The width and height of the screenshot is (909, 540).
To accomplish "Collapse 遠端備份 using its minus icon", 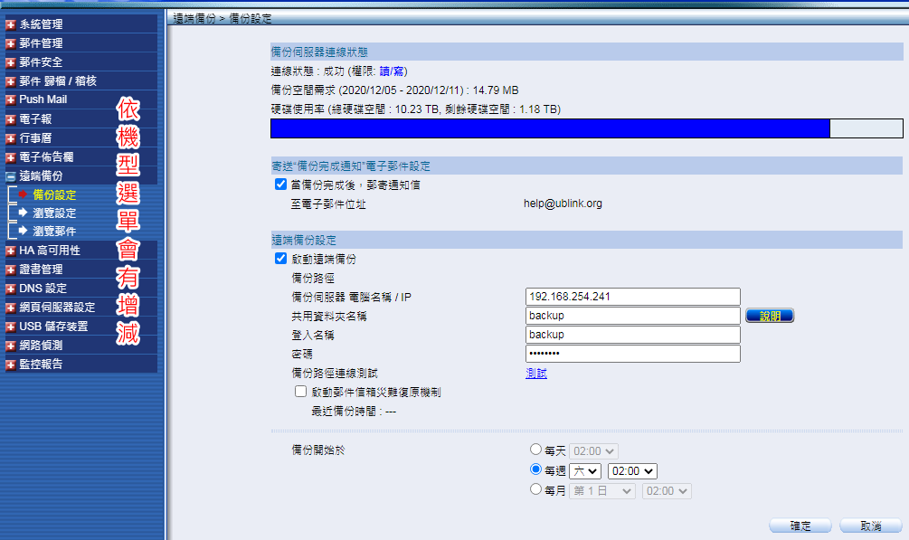I will point(10,176).
